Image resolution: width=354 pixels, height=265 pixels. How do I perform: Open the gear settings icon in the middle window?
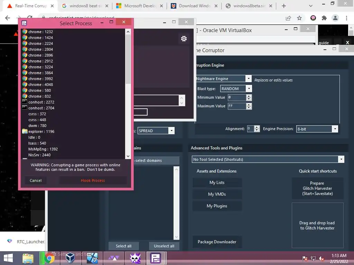pos(184,39)
